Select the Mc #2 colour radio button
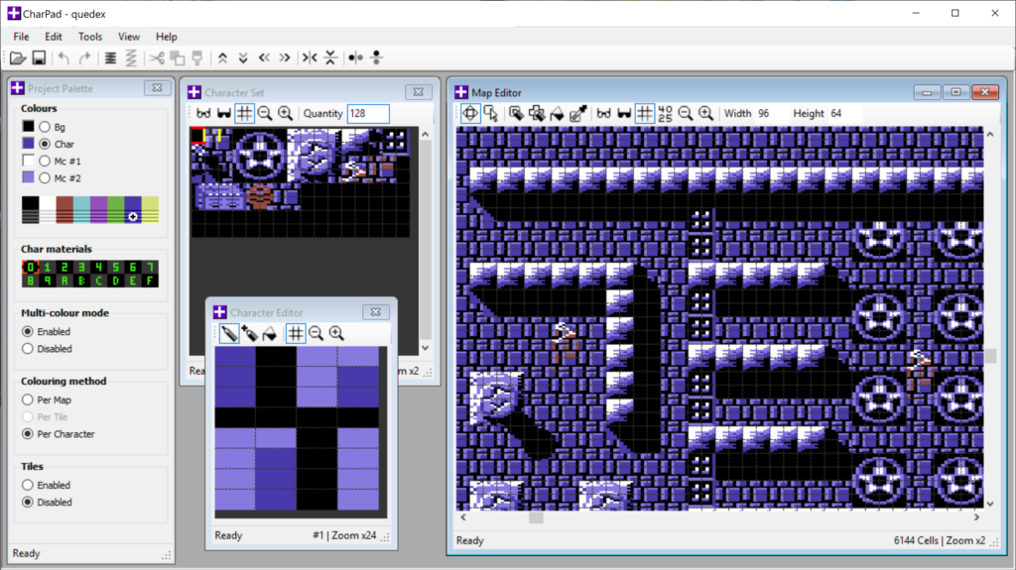The image size is (1016, 570). pos(44,178)
